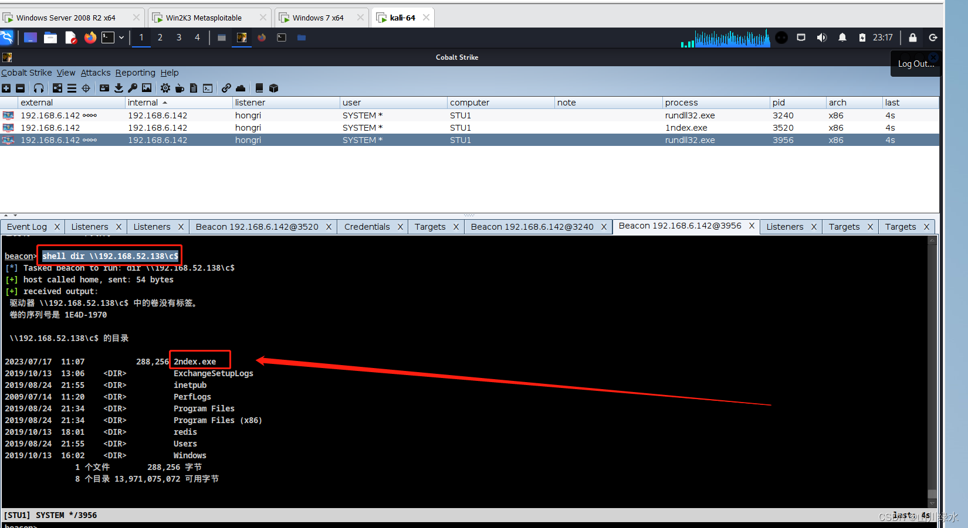The height and width of the screenshot is (528, 968).
Task: Switch to the Event Log tab
Action: [x=27, y=227]
